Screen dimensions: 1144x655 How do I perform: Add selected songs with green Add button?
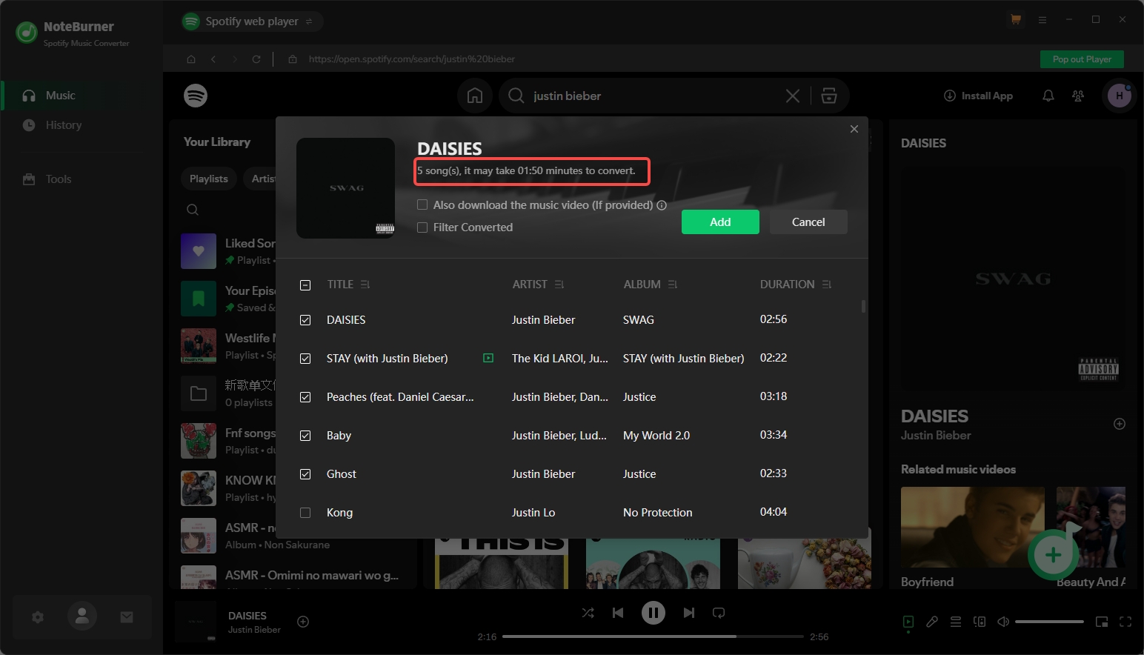[x=720, y=222]
